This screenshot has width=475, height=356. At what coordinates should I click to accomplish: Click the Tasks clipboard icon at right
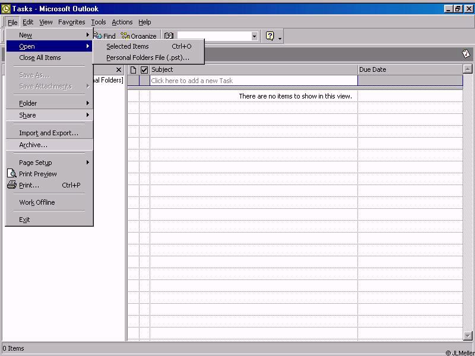(x=466, y=53)
